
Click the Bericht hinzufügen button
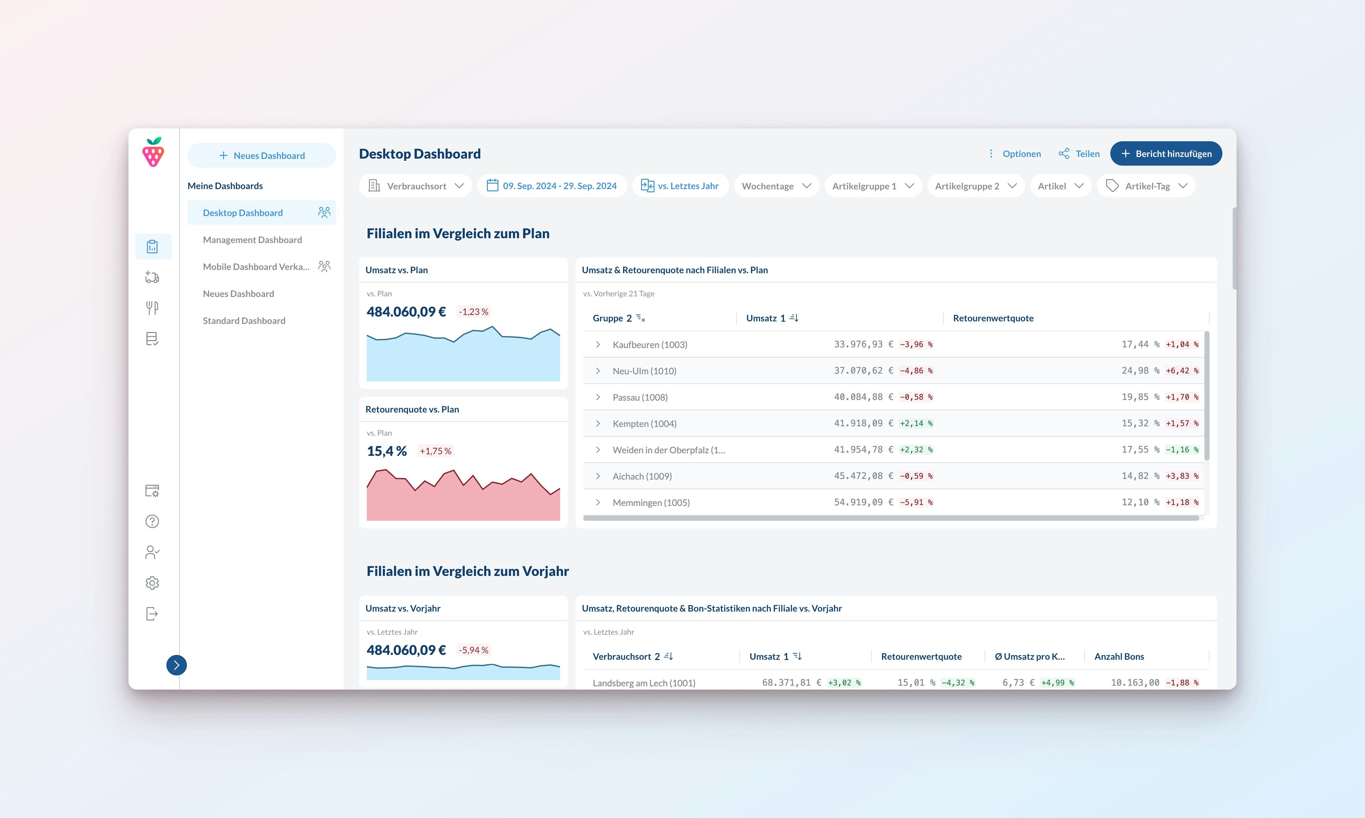pos(1166,154)
